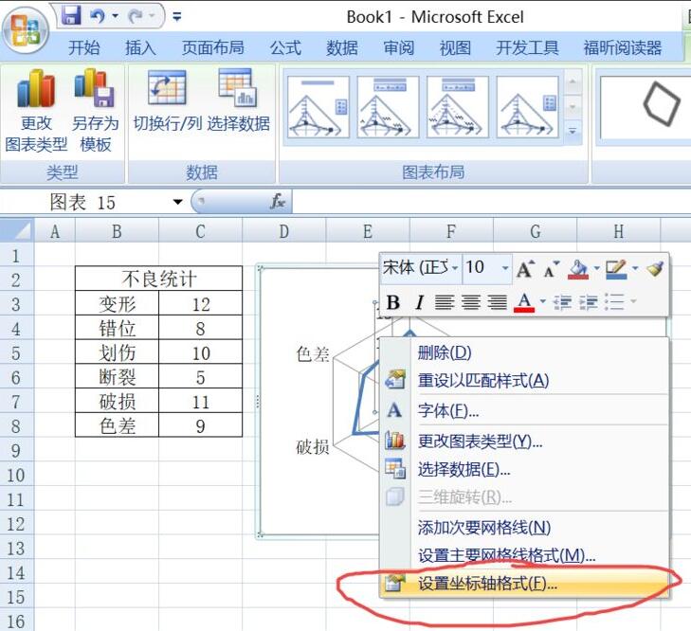This screenshot has height=631, width=691.
Task: Choose 设置坐标轴格式(F)... from the context menu
Action: (x=524, y=584)
